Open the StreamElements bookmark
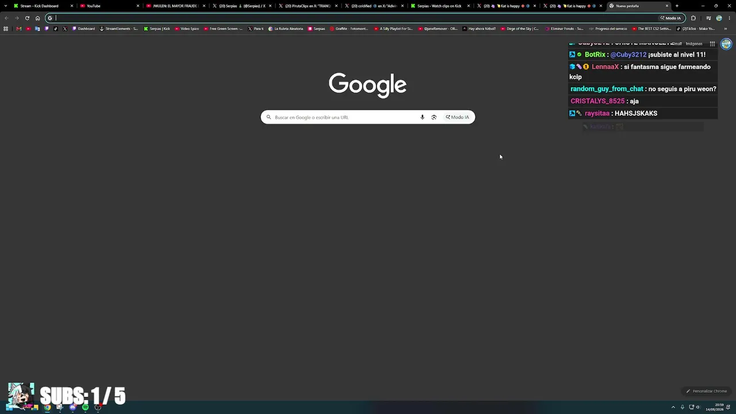 click(118, 29)
